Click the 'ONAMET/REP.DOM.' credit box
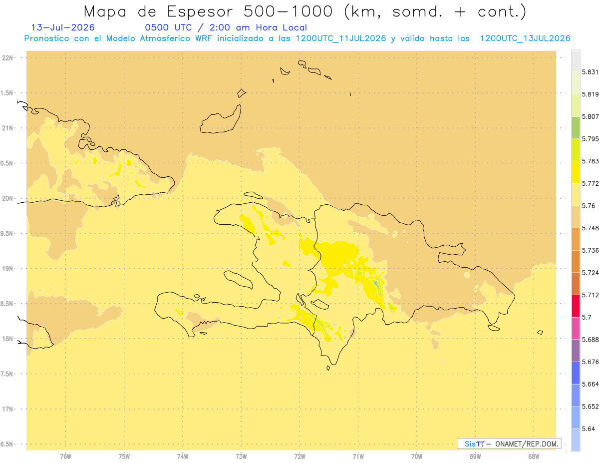 click(509, 444)
